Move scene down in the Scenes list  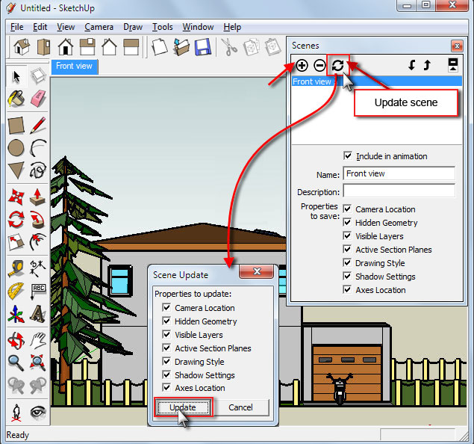pos(412,65)
